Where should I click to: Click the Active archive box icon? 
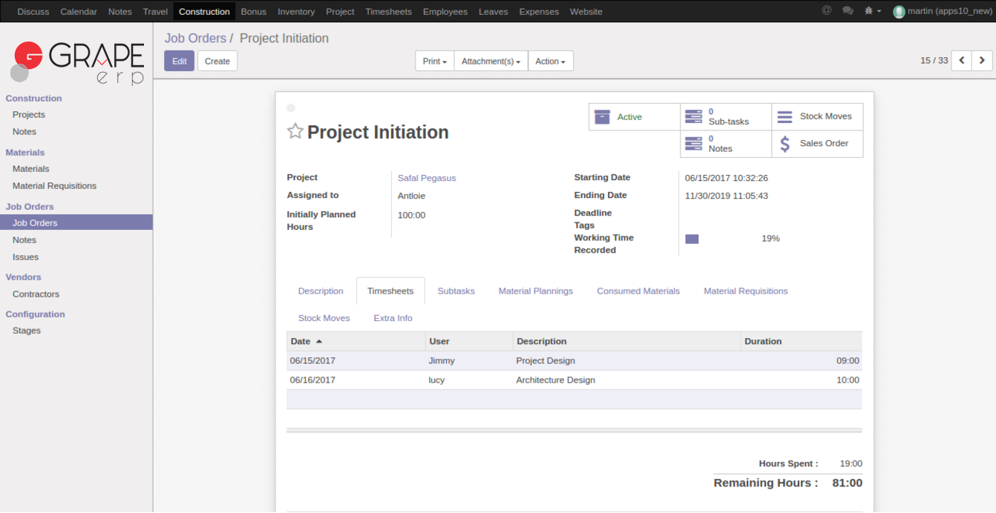602,117
